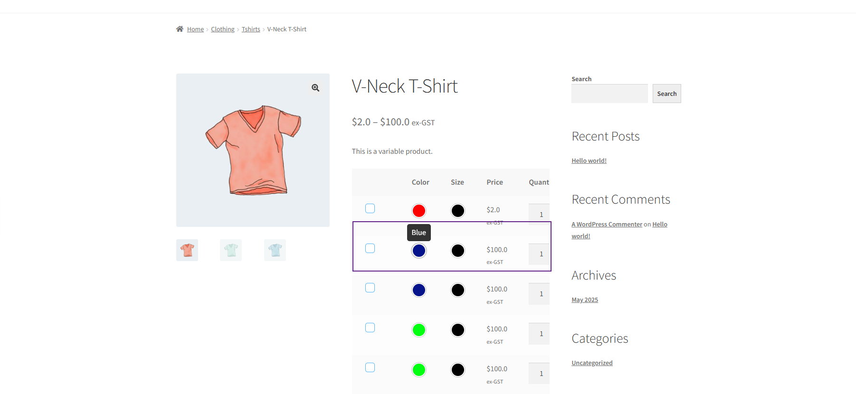
Task: Enable the checkbox for the last green variation
Action: click(x=370, y=367)
